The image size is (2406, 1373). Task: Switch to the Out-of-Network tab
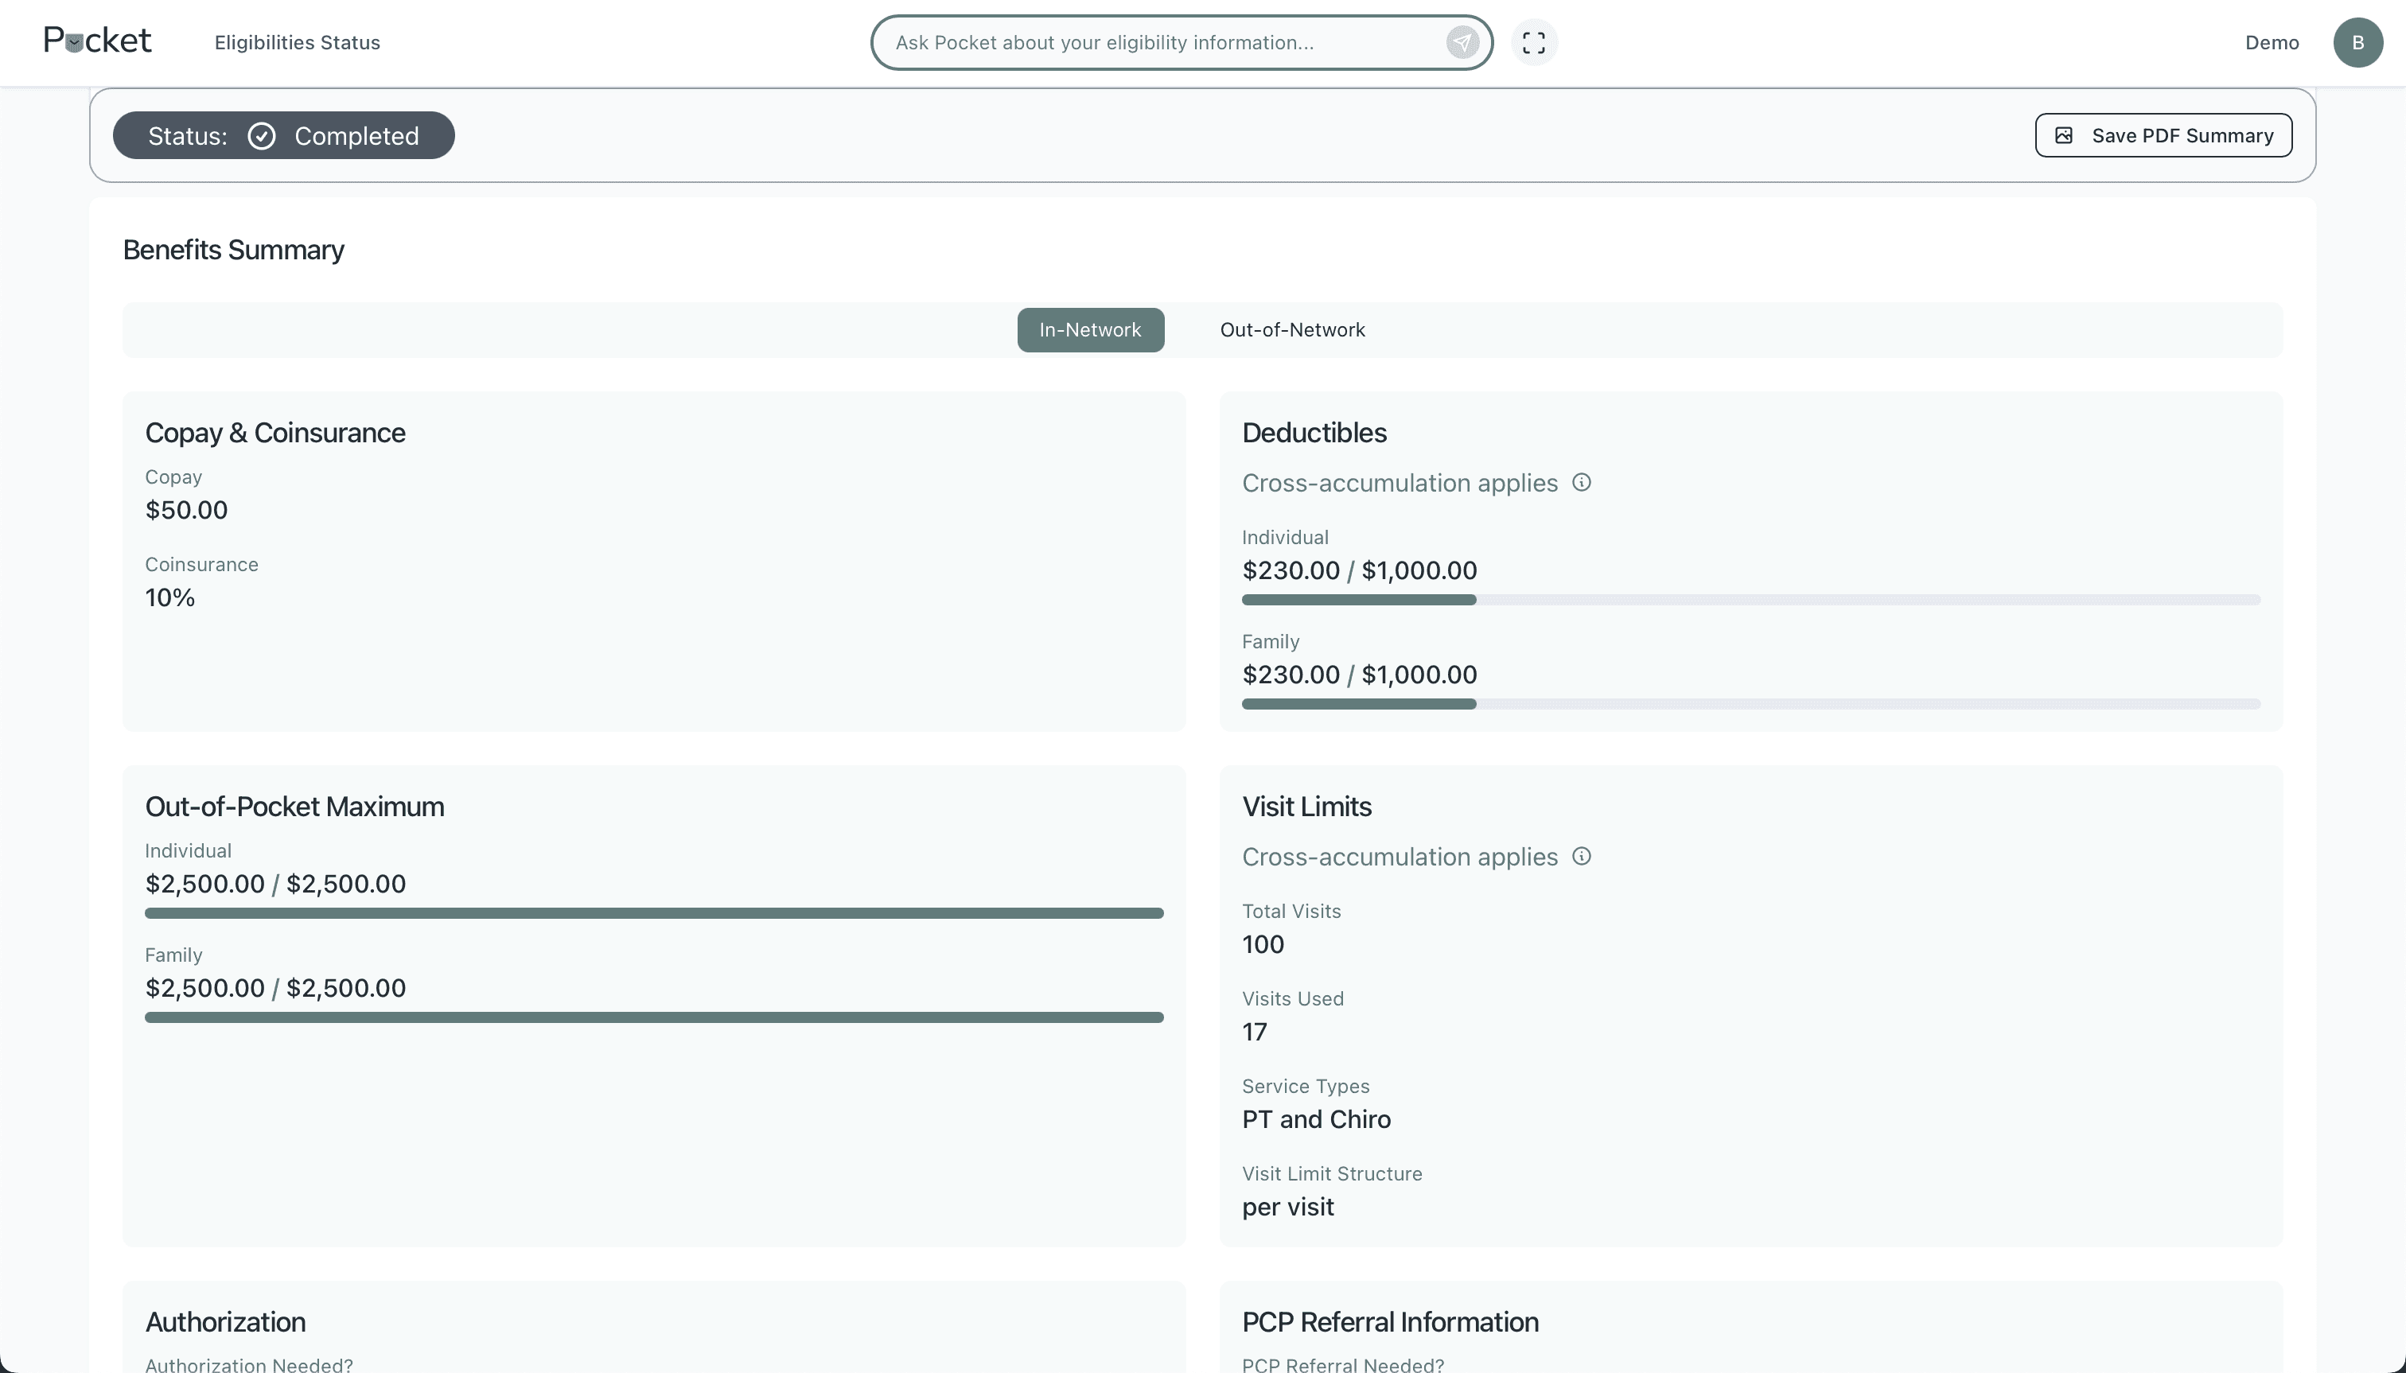[x=1291, y=330]
